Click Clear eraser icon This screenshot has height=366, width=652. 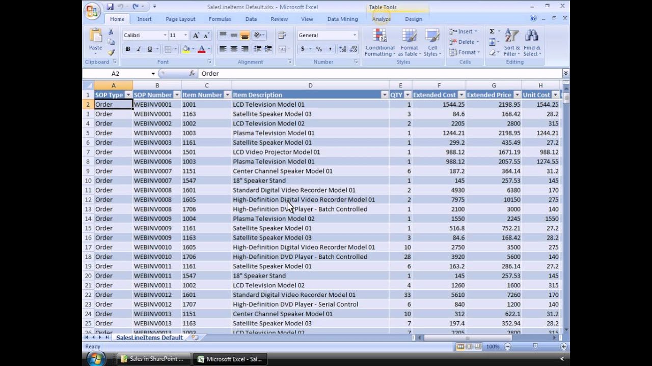[x=492, y=52]
